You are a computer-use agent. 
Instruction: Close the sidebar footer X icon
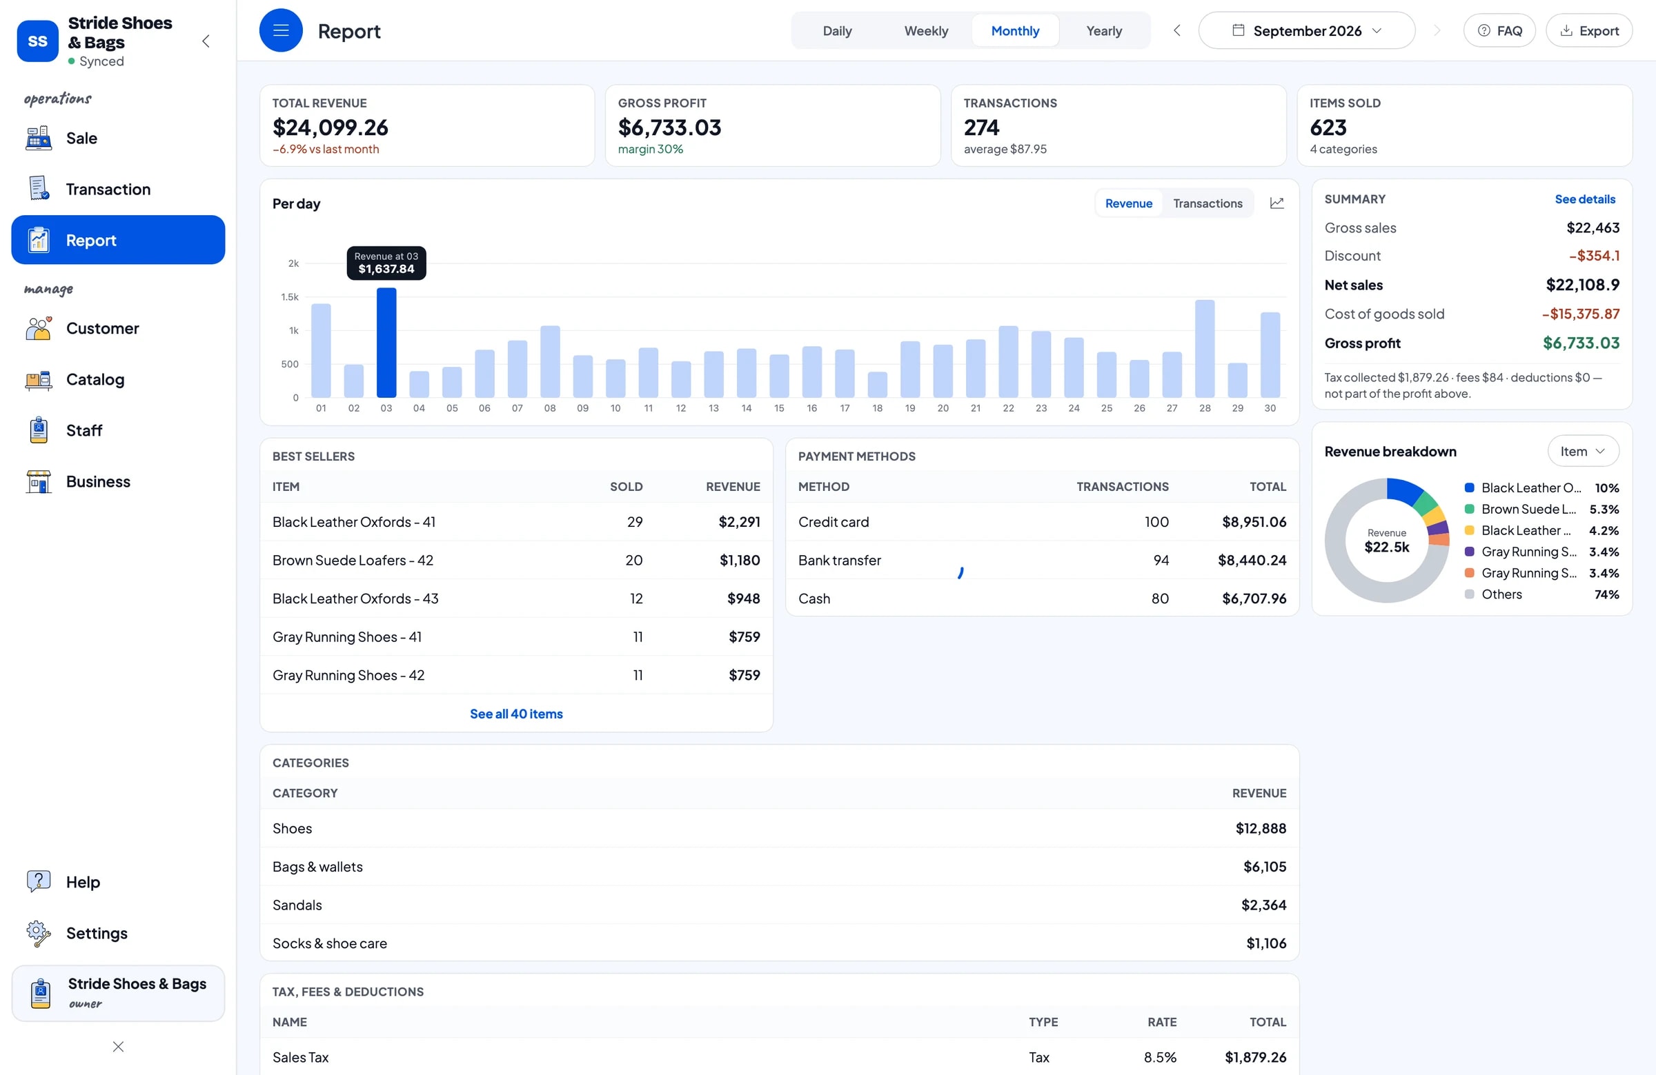click(118, 1047)
